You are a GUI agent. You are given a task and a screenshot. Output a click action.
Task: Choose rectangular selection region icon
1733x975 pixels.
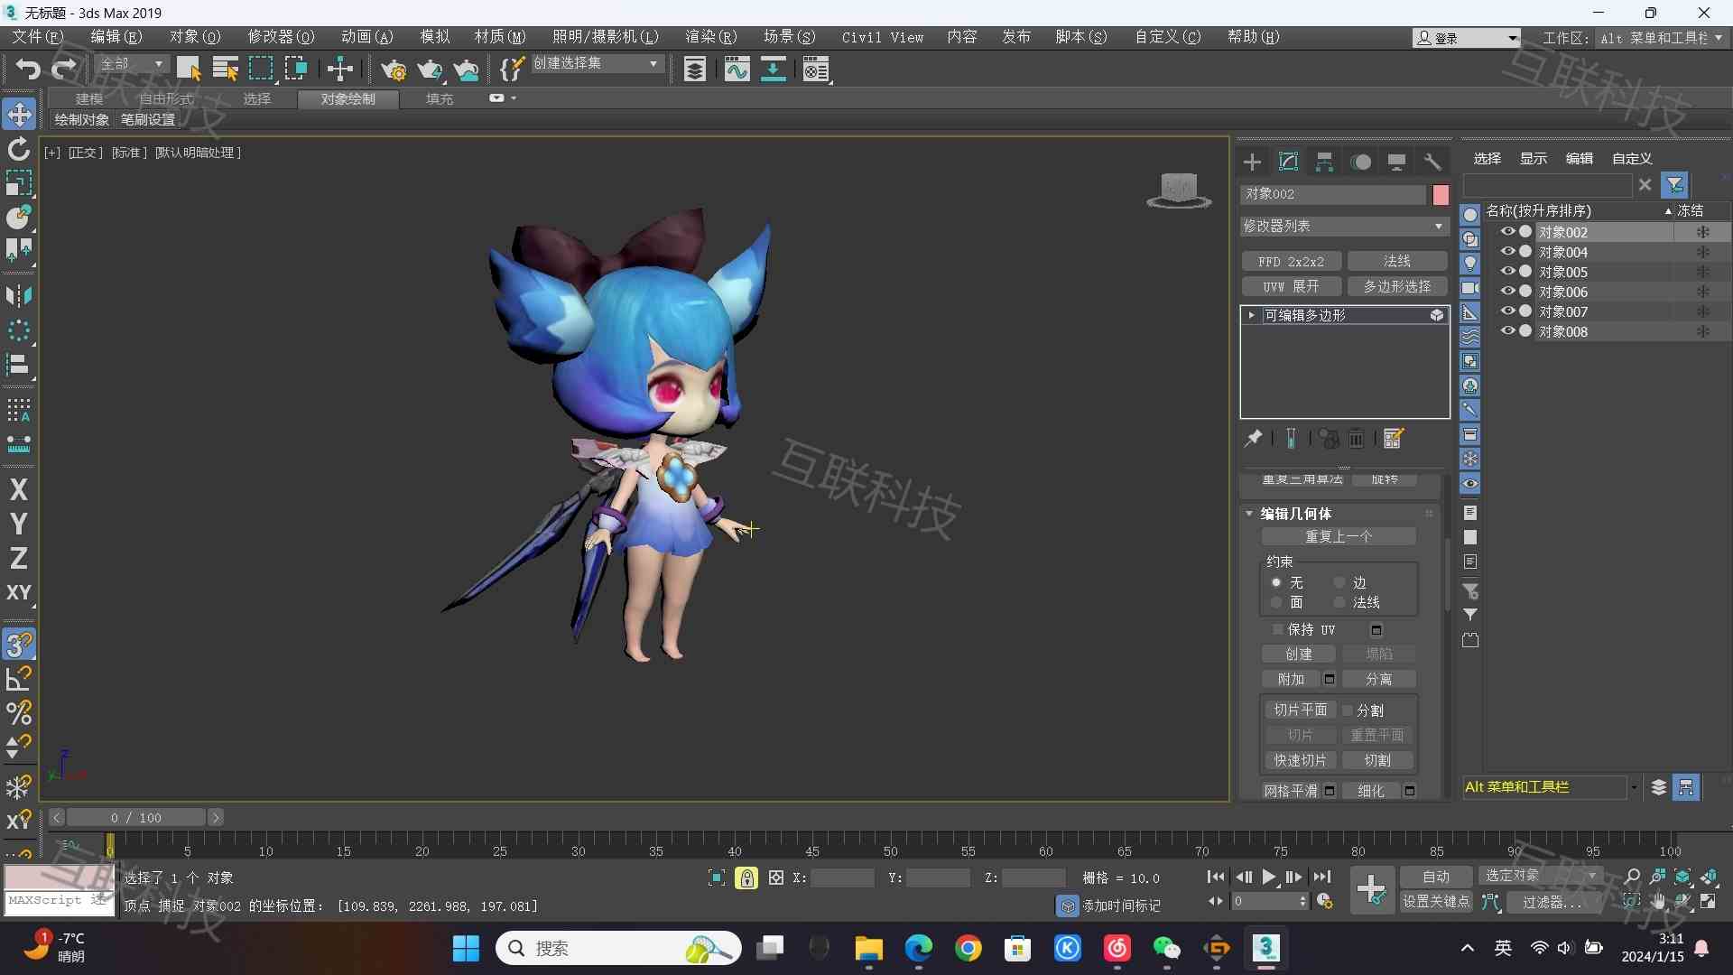tap(261, 69)
